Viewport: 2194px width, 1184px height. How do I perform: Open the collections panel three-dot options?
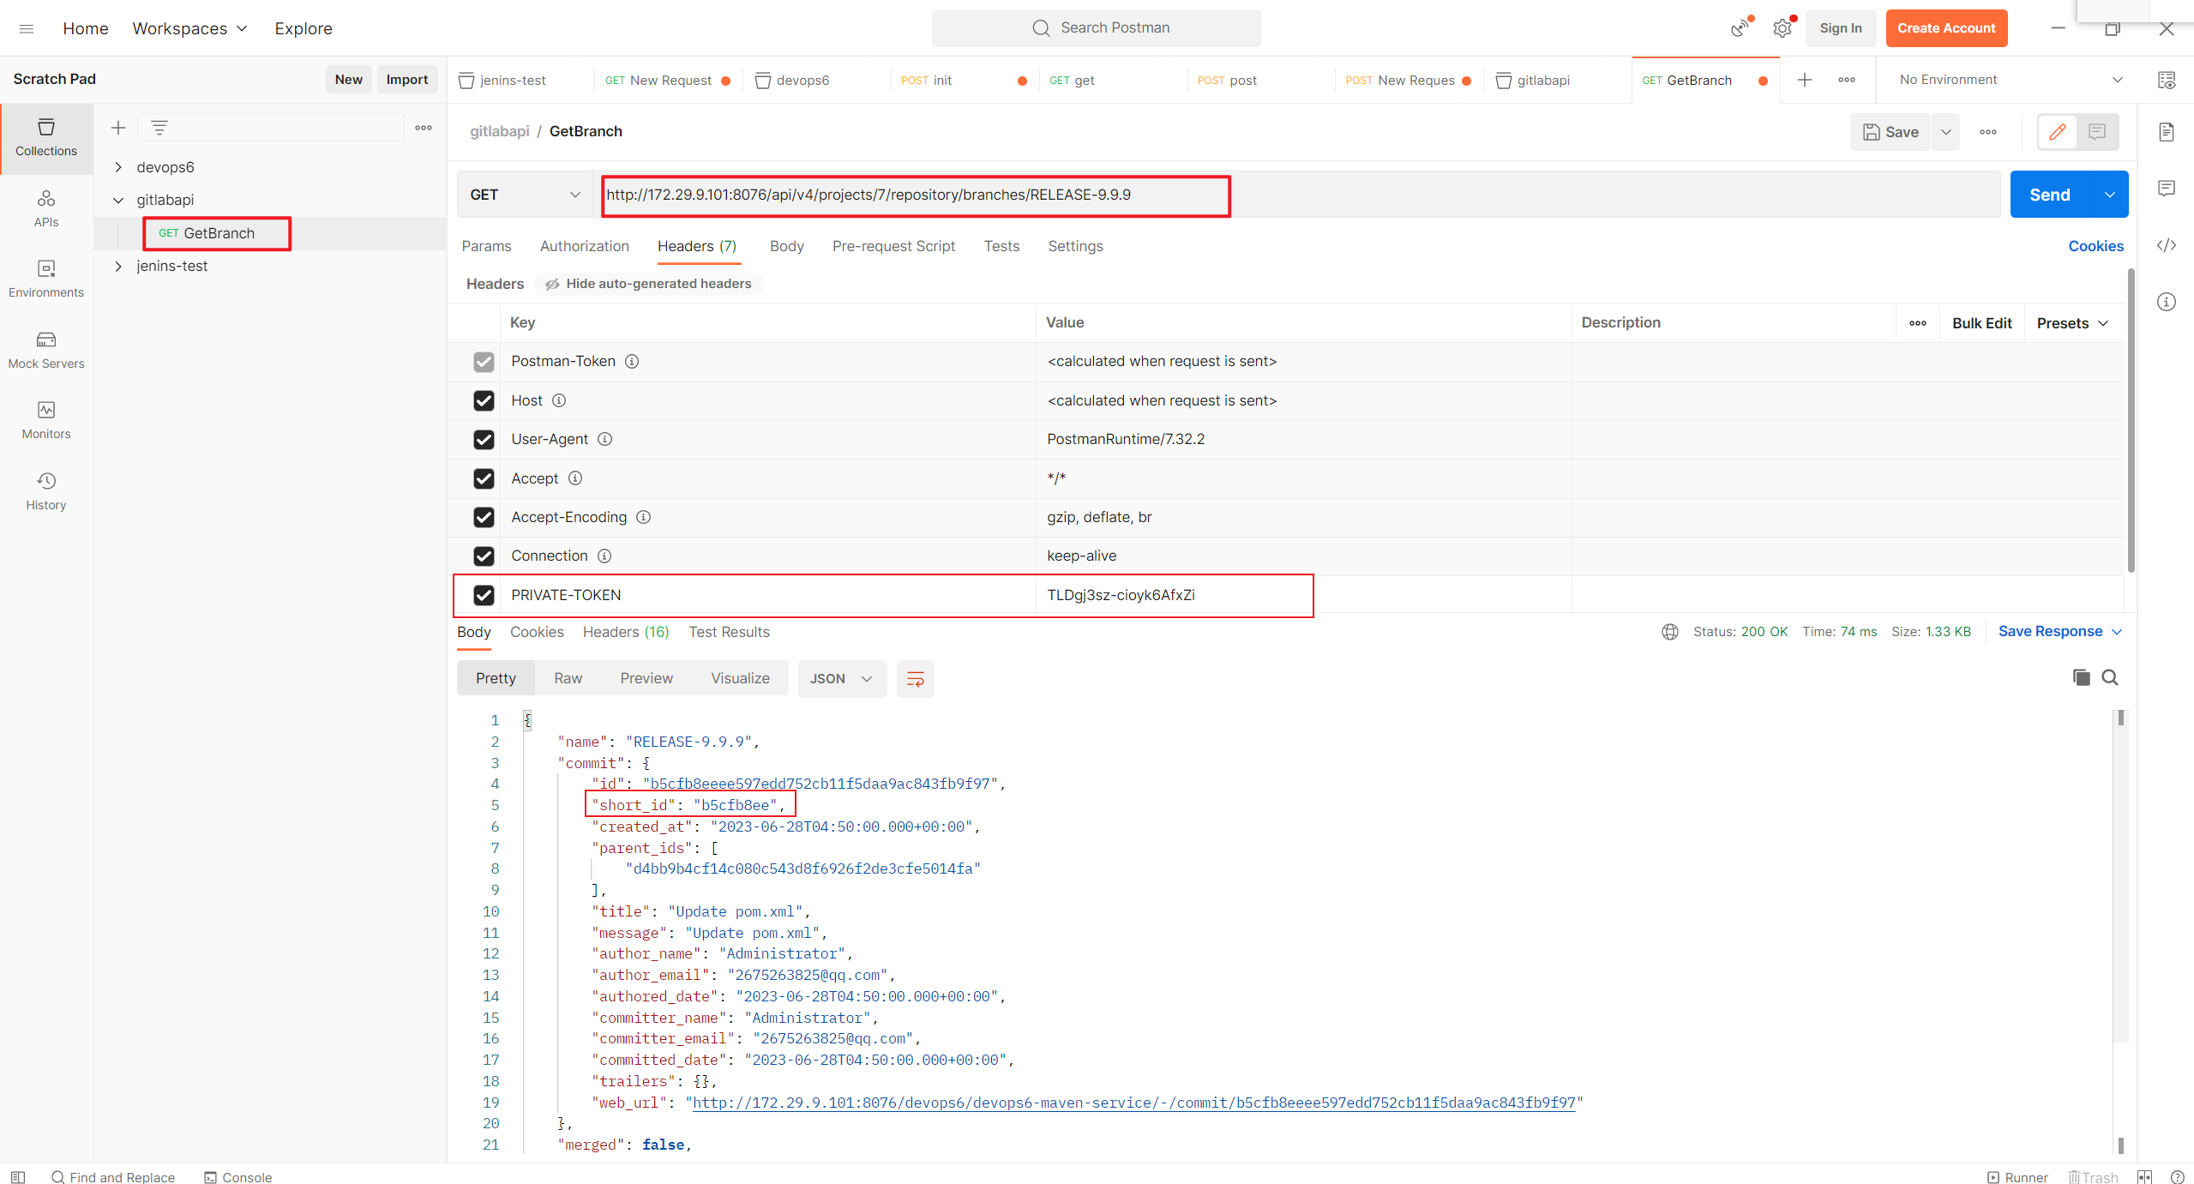(424, 128)
